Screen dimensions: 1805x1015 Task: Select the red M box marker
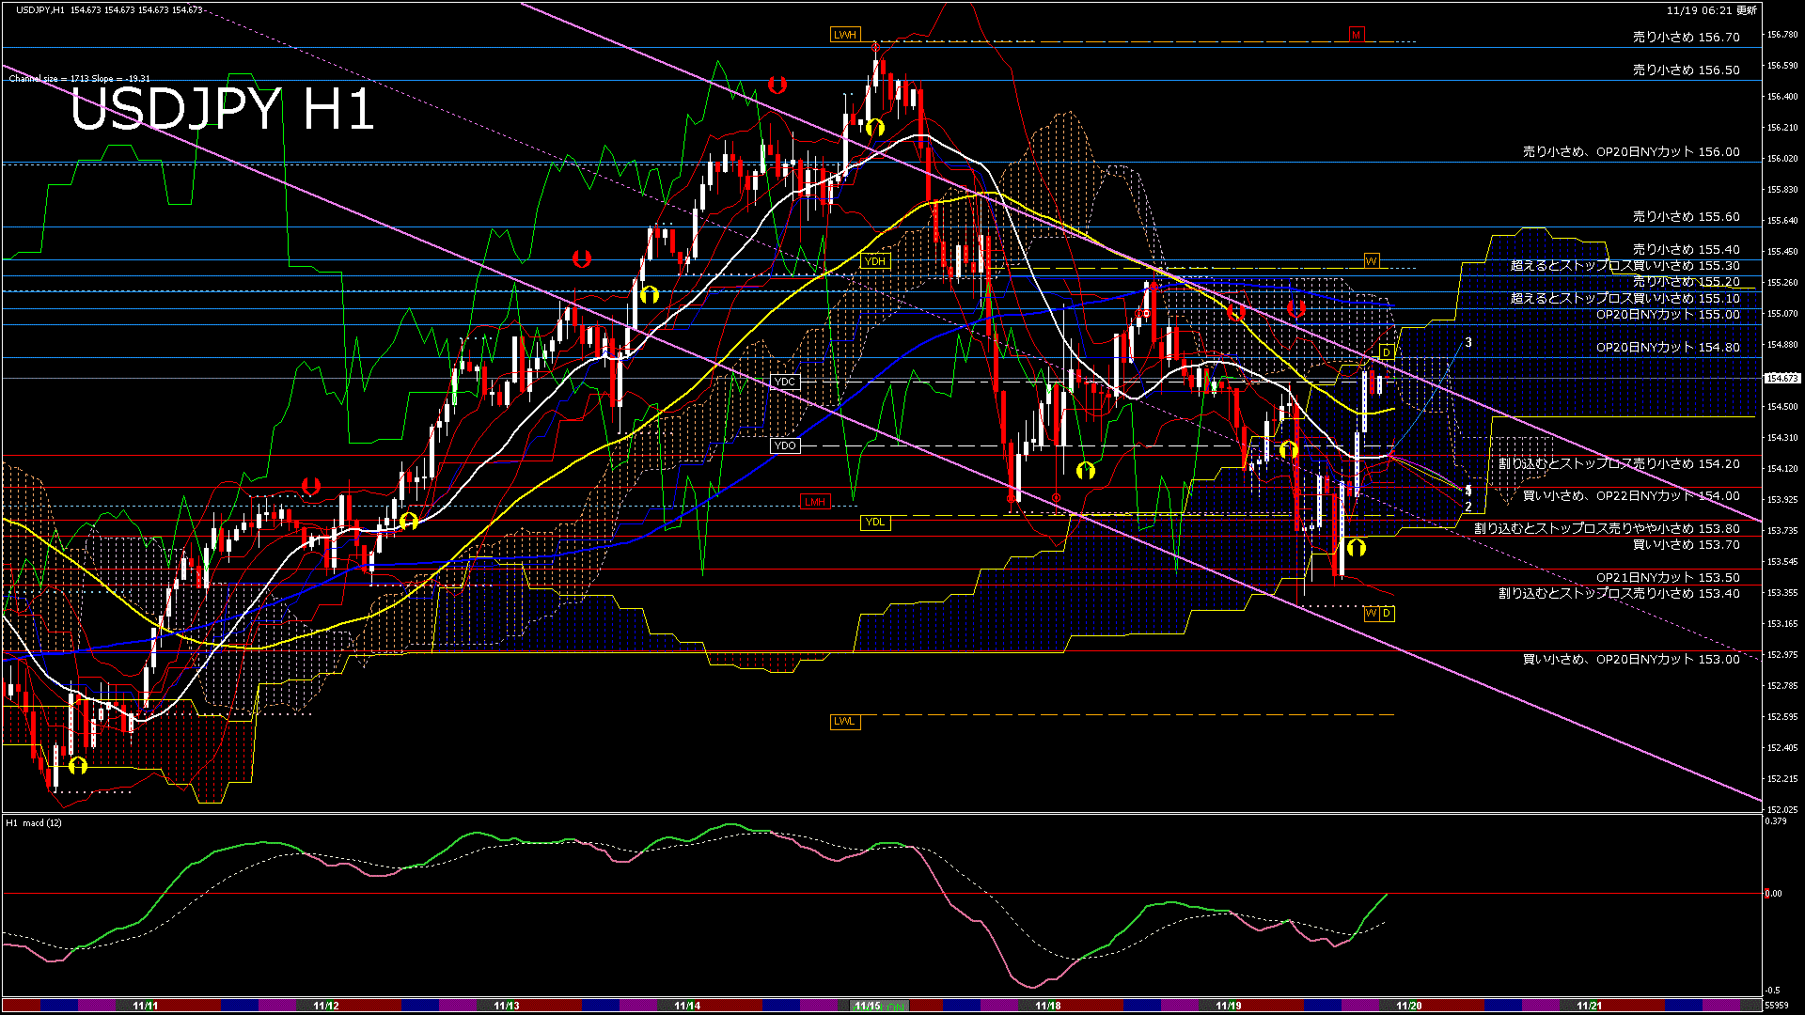(x=1356, y=35)
